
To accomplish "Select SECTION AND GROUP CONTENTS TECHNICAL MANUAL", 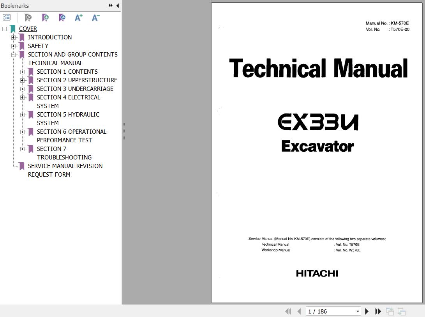I will pyautogui.click(x=72, y=58).
